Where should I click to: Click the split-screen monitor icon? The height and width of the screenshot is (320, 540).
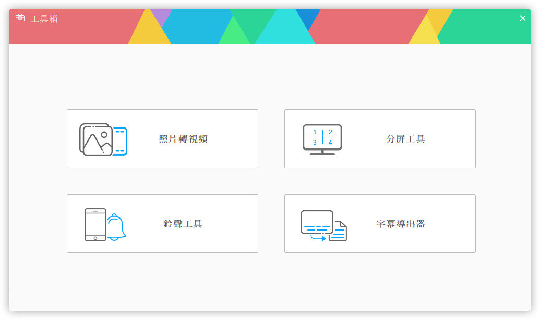point(322,139)
